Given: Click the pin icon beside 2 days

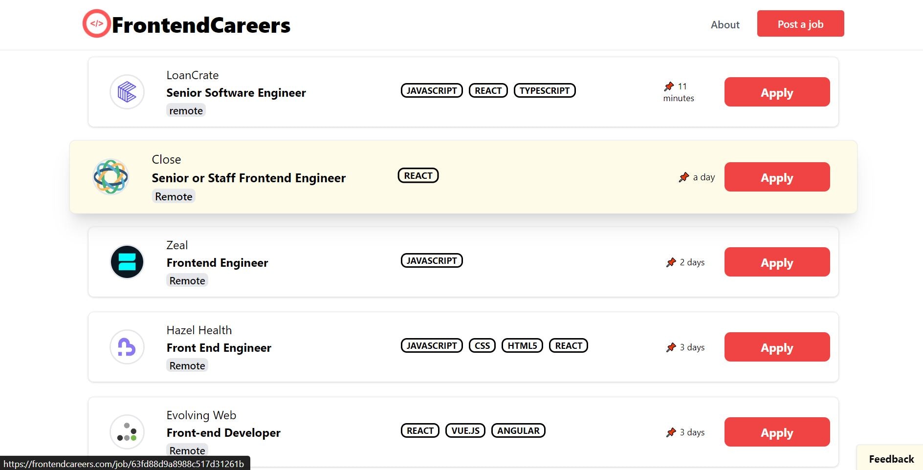Looking at the screenshot, I should click(671, 262).
